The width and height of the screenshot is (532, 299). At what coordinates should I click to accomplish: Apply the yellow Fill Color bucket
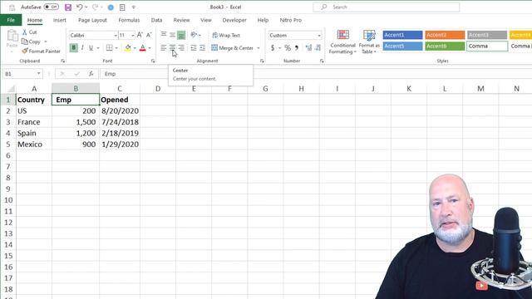point(128,48)
